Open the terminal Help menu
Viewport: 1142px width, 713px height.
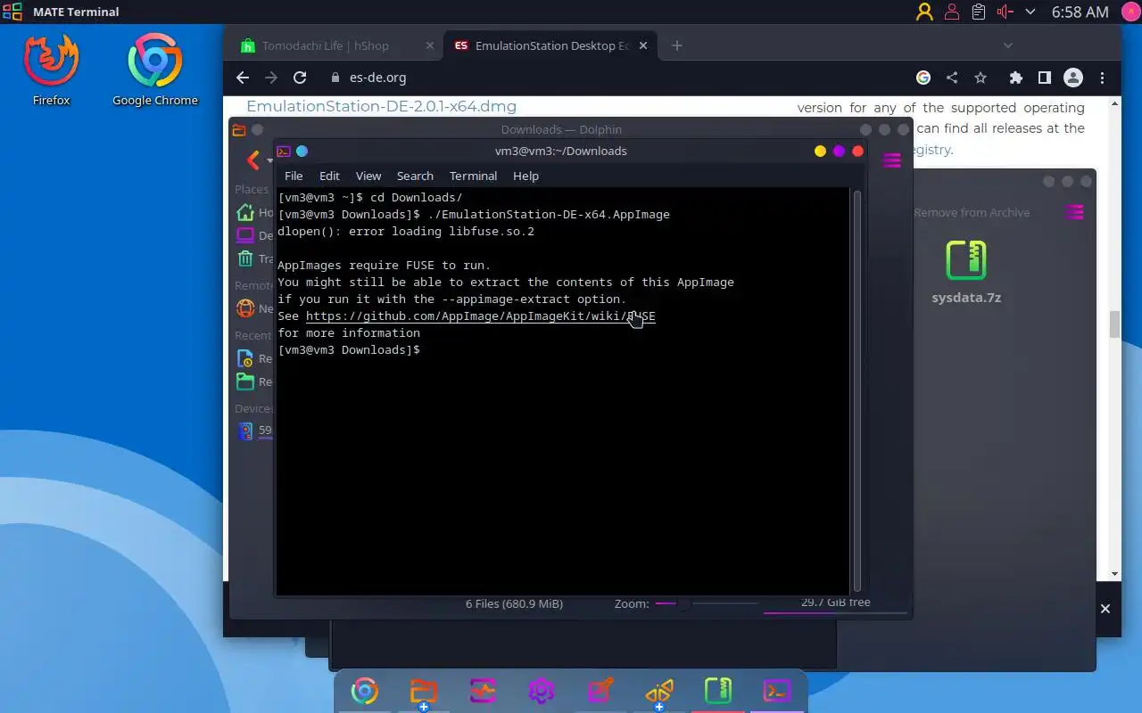coord(525,176)
